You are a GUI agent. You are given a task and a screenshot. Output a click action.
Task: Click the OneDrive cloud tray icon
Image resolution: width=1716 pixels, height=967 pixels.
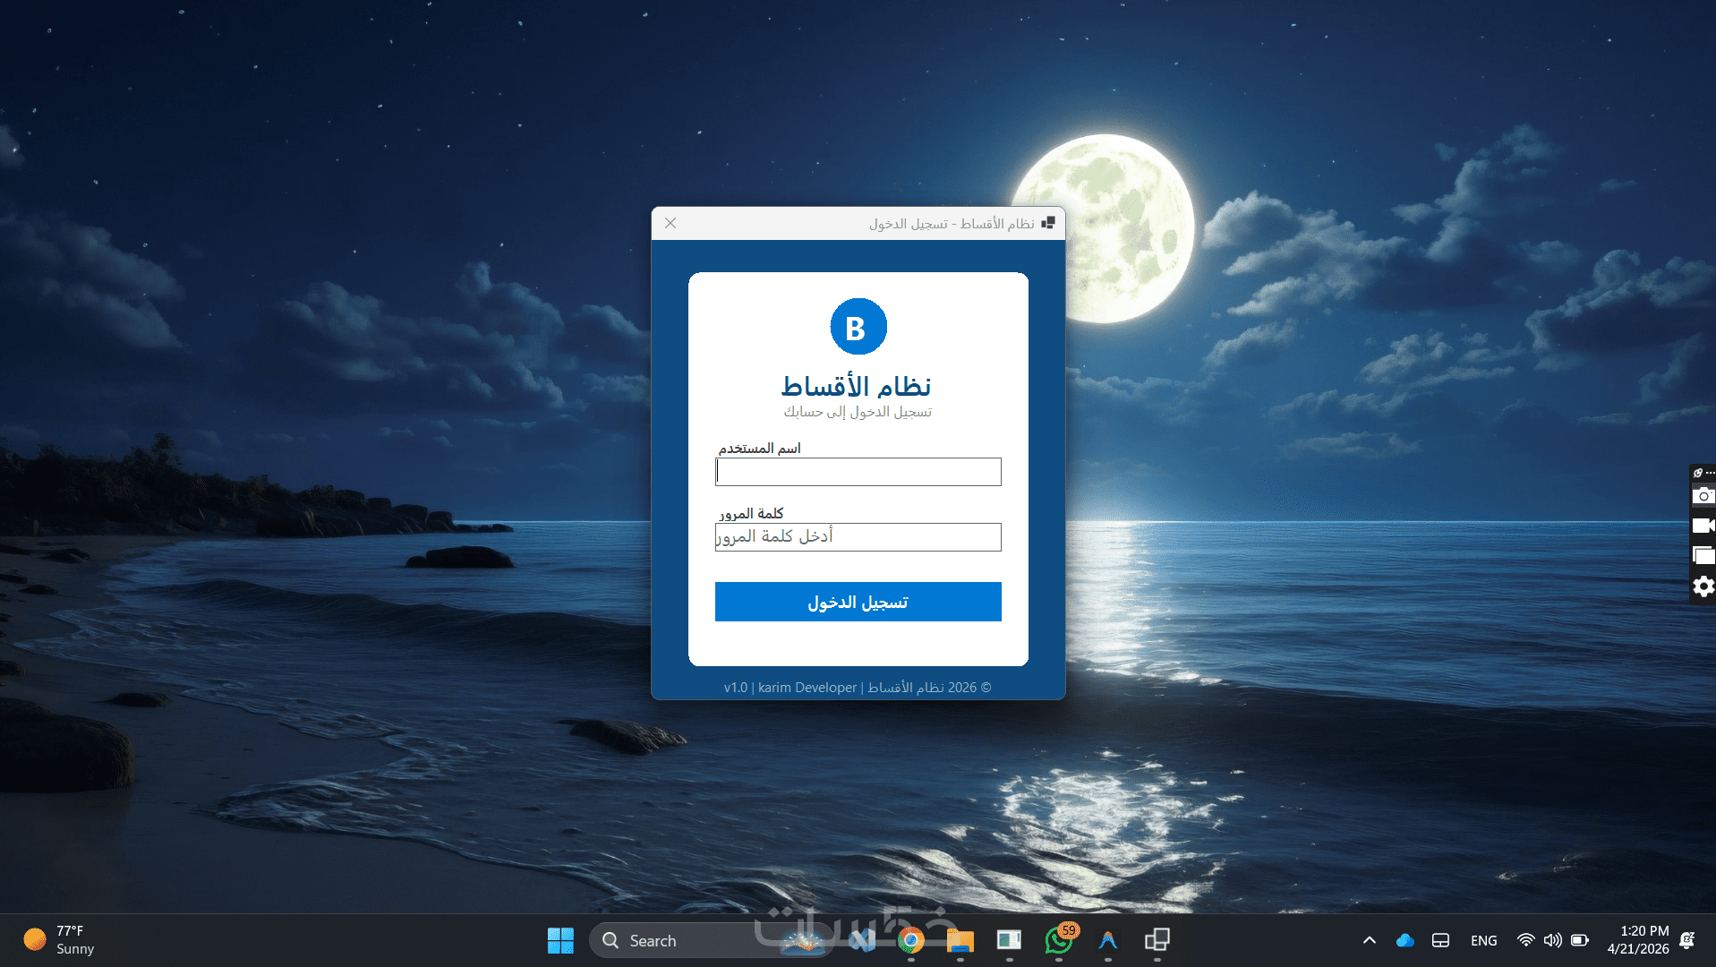click(1405, 940)
